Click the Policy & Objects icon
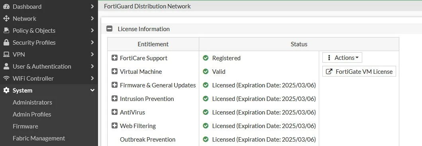 pyautogui.click(x=6, y=30)
